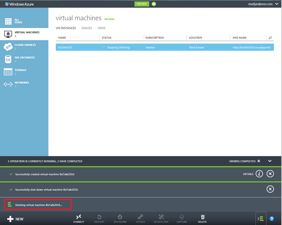The height and width of the screenshot is (225, 282).
Task: Open SQL Databases section
Action: click(x=24, y=59)
